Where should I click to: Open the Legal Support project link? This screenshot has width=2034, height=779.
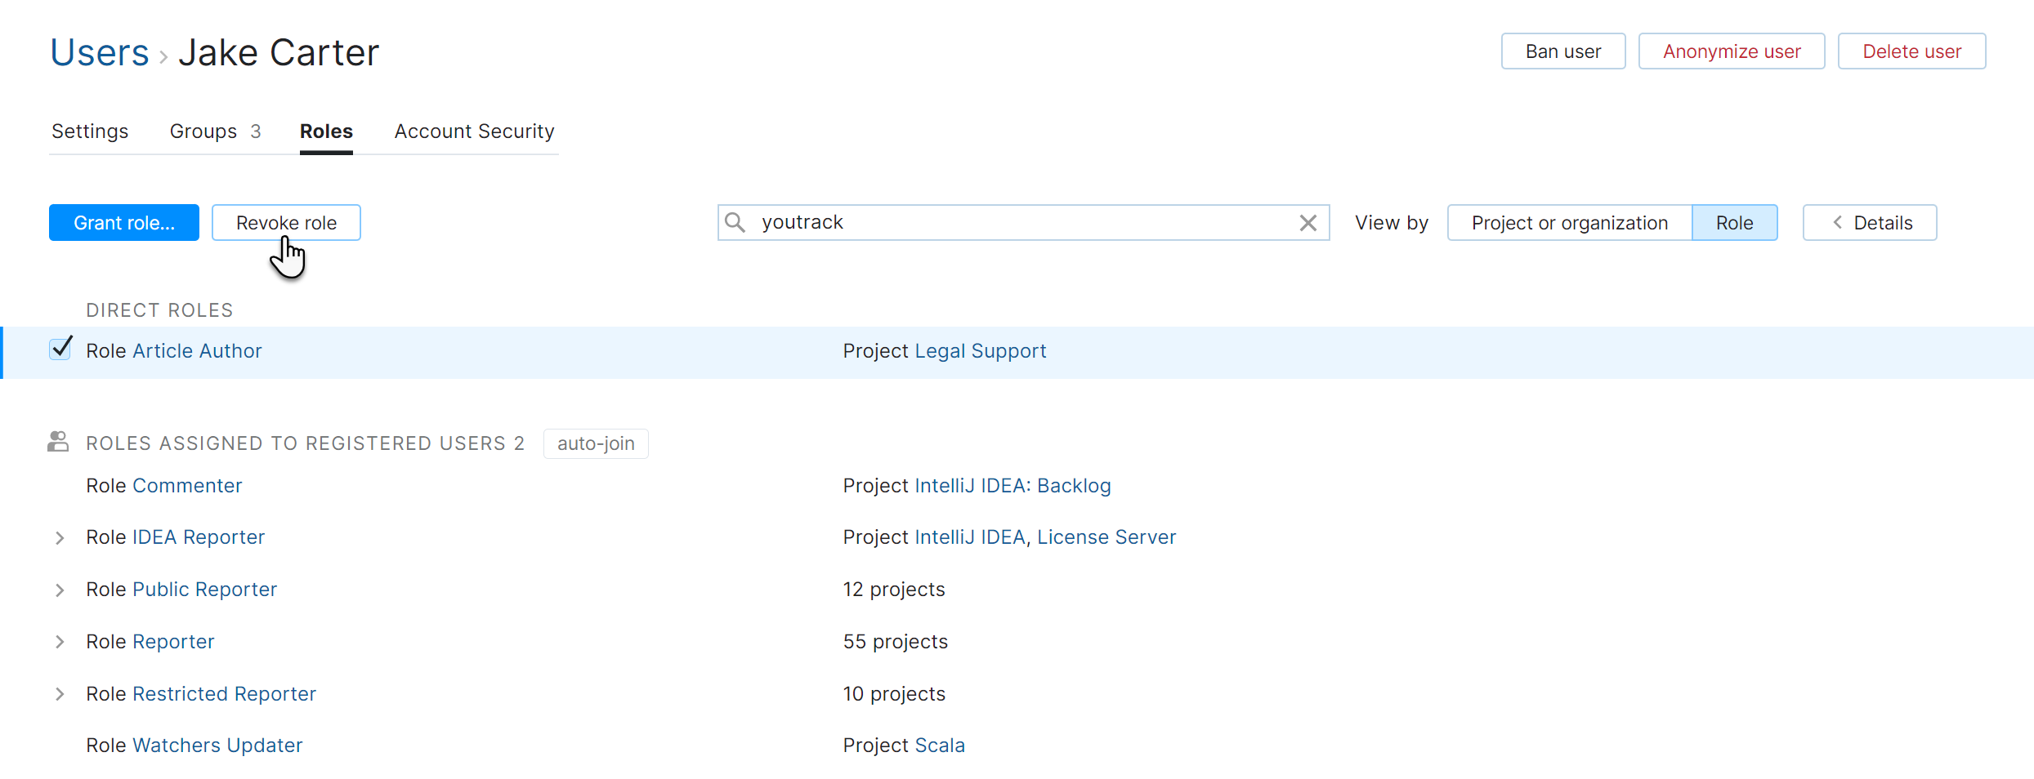tap(980, 351)
